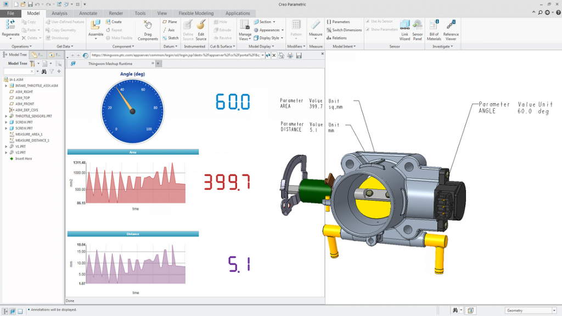
Task: Click the Save icon in quick access toolbar
Action: pyautogui.click(x=30, y=4)
